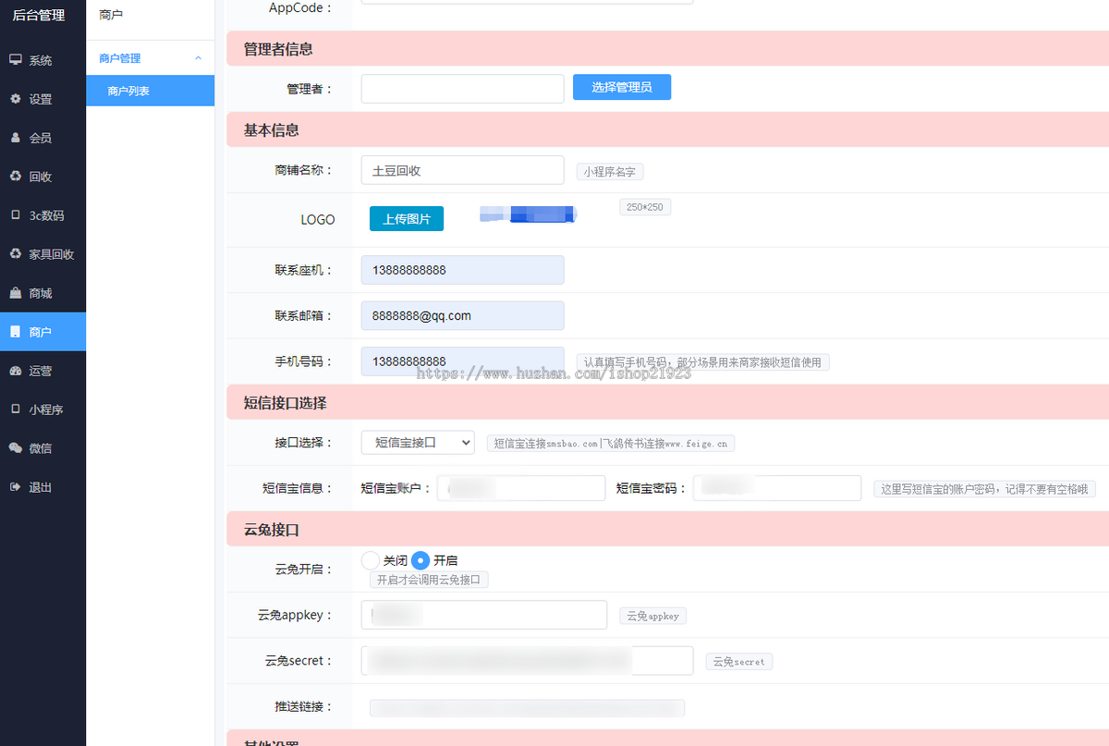Viewport: 1109px width, 746px height.
Task: Select the 开启 radio for 云兔开启
Action: pyautogui.click(x=420, y=560)
